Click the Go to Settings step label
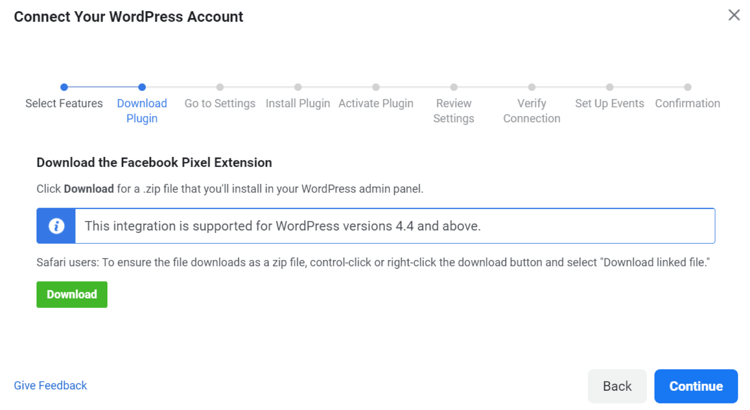Image resolution: width=750 pixels, height=410 pixels. click(220, 104)
